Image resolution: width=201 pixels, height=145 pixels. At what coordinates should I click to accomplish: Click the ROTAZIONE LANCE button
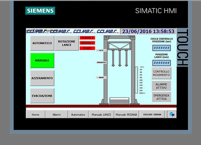click(x=66, y=43)
